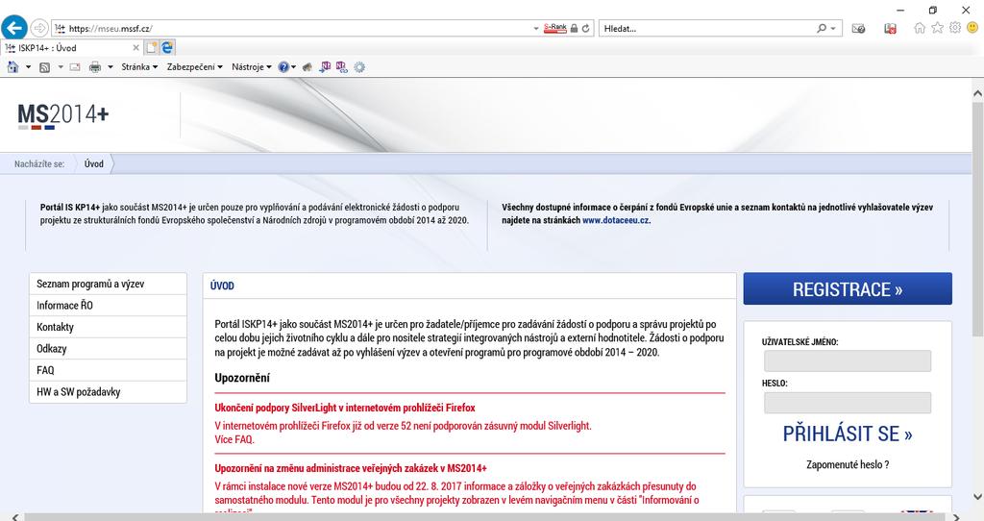
Task: Click the Ukončení podpory SilverLight heading
Action: pyautogui.click(x=345, y=408)
